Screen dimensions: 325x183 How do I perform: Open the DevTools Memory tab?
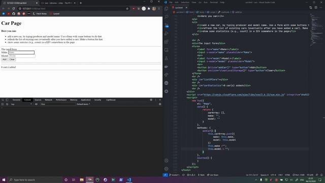click(x=74, y=100)
